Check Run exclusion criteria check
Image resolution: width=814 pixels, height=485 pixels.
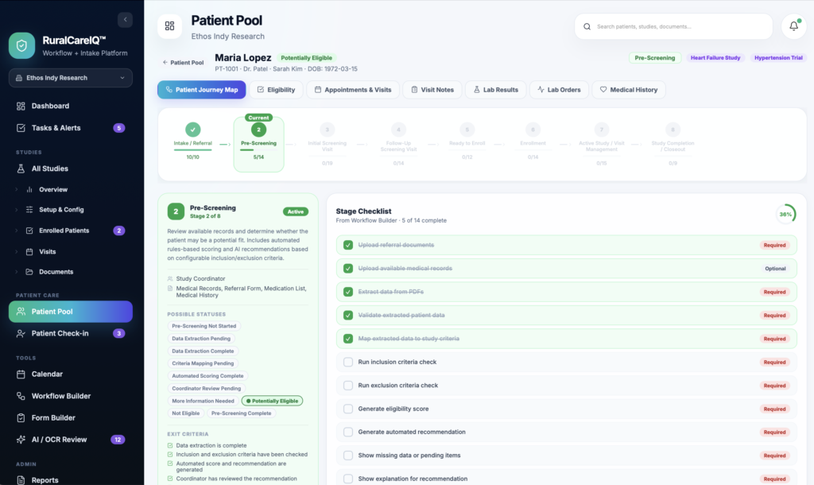click(x=348, y=386)
